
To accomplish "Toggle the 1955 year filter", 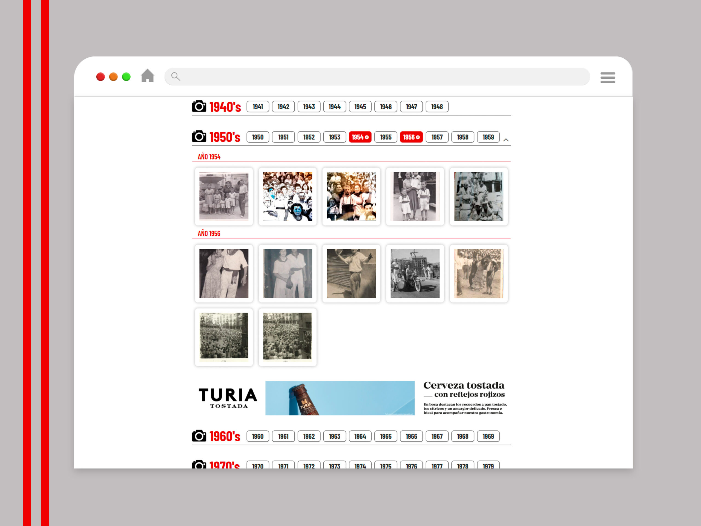I will 386,137.
